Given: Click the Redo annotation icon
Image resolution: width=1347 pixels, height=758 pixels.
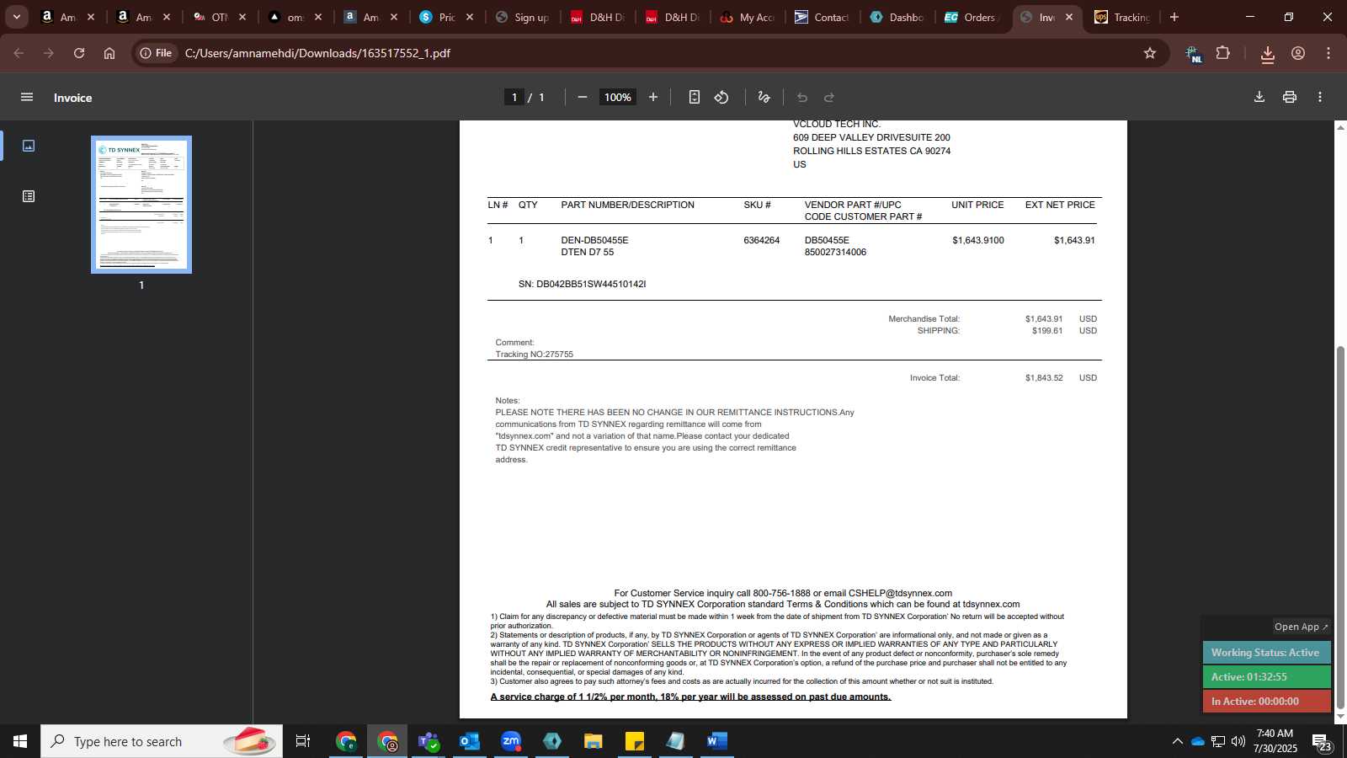Looking at the screenshot, I should pyautogui.click(x=829, y=98).
